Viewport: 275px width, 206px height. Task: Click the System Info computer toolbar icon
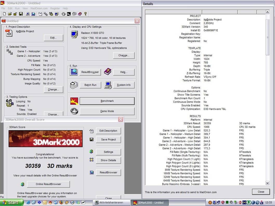point(28,14)
